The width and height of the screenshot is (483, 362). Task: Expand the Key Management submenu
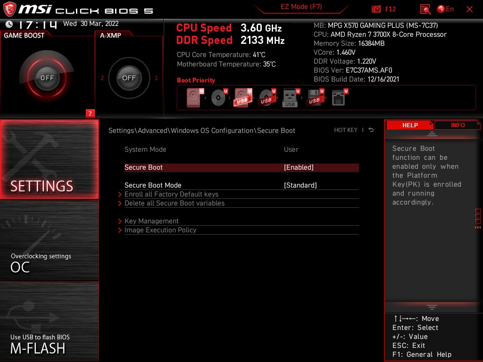click(x=151, y=221)
